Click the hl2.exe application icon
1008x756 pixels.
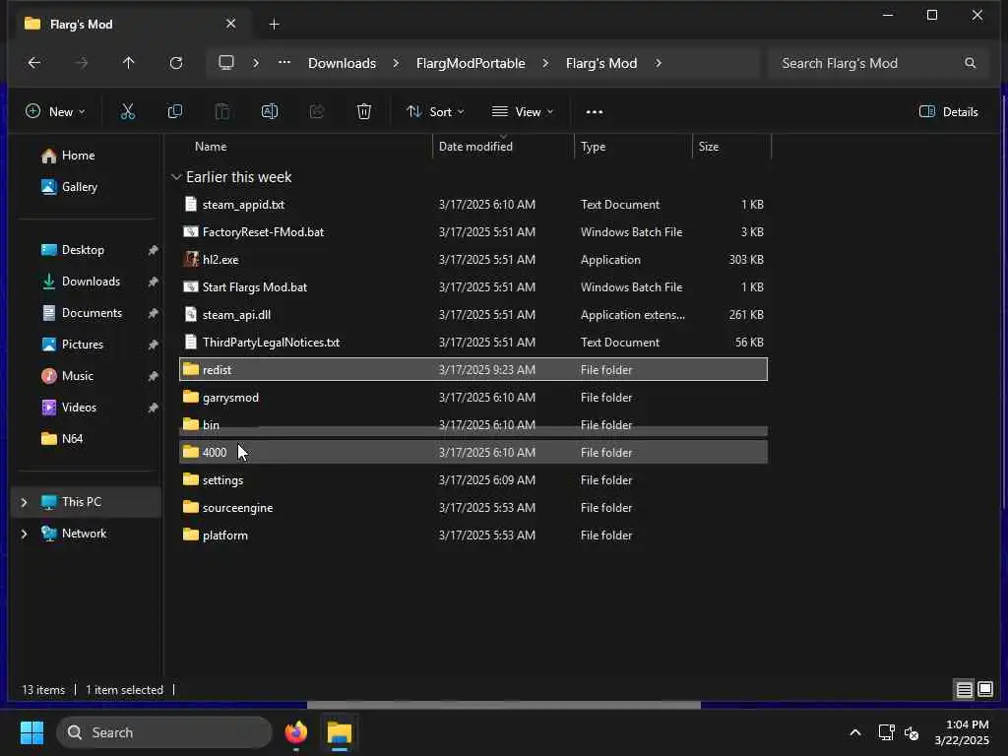pos(191,259)
